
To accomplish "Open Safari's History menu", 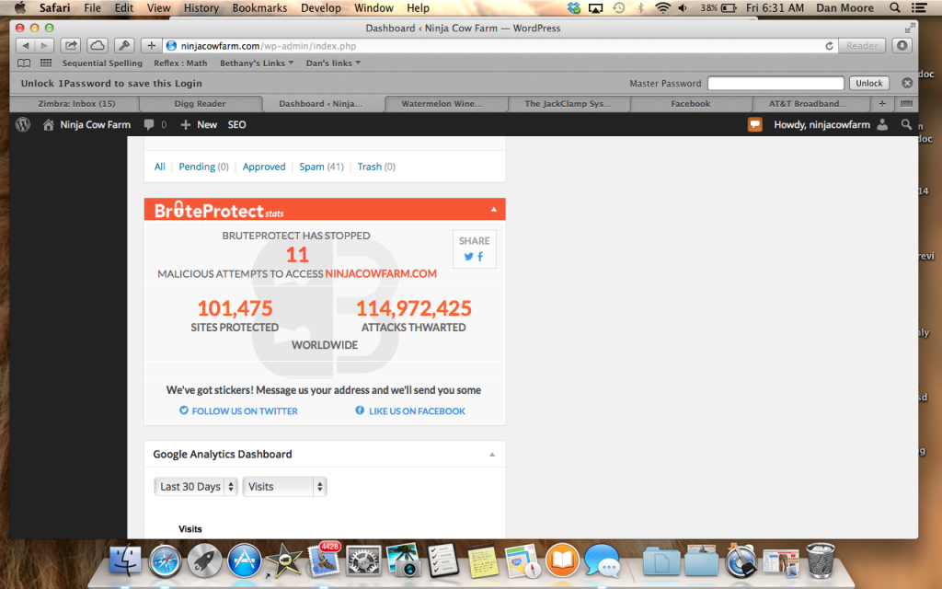I will tap(201, 7).
